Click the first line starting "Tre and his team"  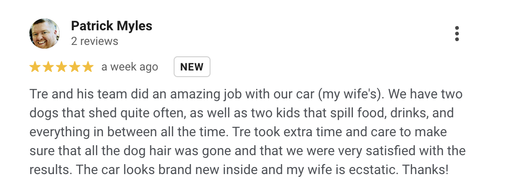(246, 95)
